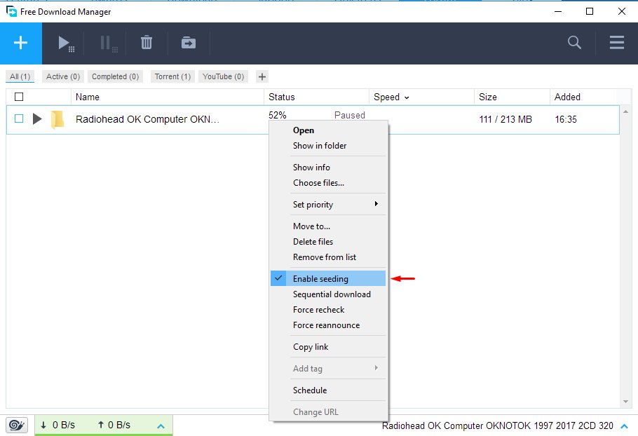Select Force reannounce menu entry
Viewport: 638px width, 436px height.
[328, 325]
